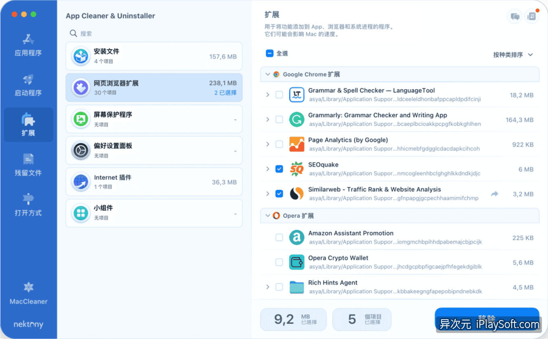Collapse the Opera 扩展 section
The height and width of the screenshot is (339, 548).
(268, 216)
